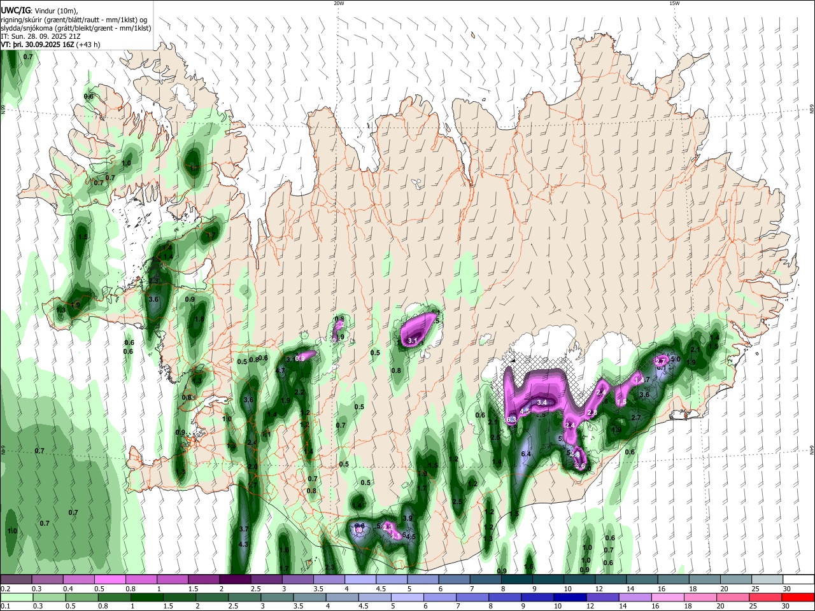Click lower-scale pale green swatch between 0.1 and 0.3
Viewport: 815px width, 611px height.
16,597
